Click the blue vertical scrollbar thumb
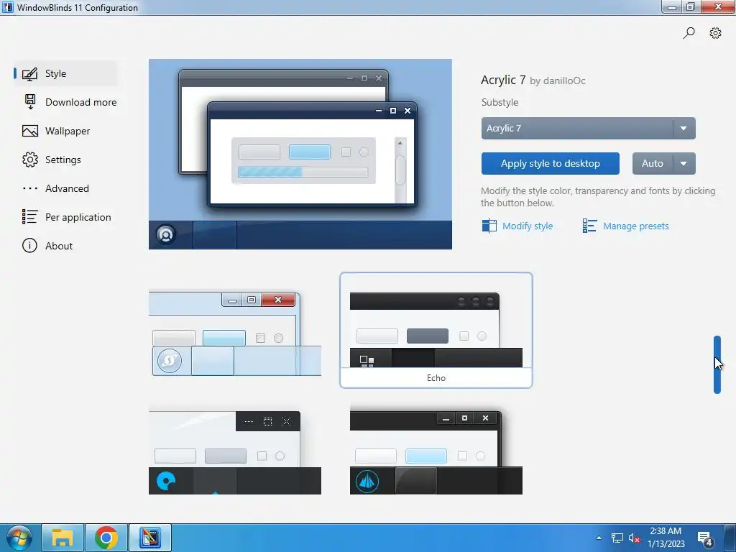The height and width of the screenshot is (552, 736). click(717, 364)
